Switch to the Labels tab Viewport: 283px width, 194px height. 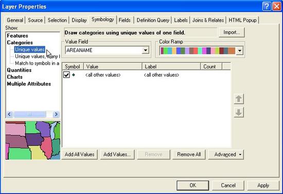pos(181,20)
